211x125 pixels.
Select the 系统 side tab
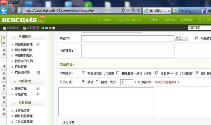[4, 112]
